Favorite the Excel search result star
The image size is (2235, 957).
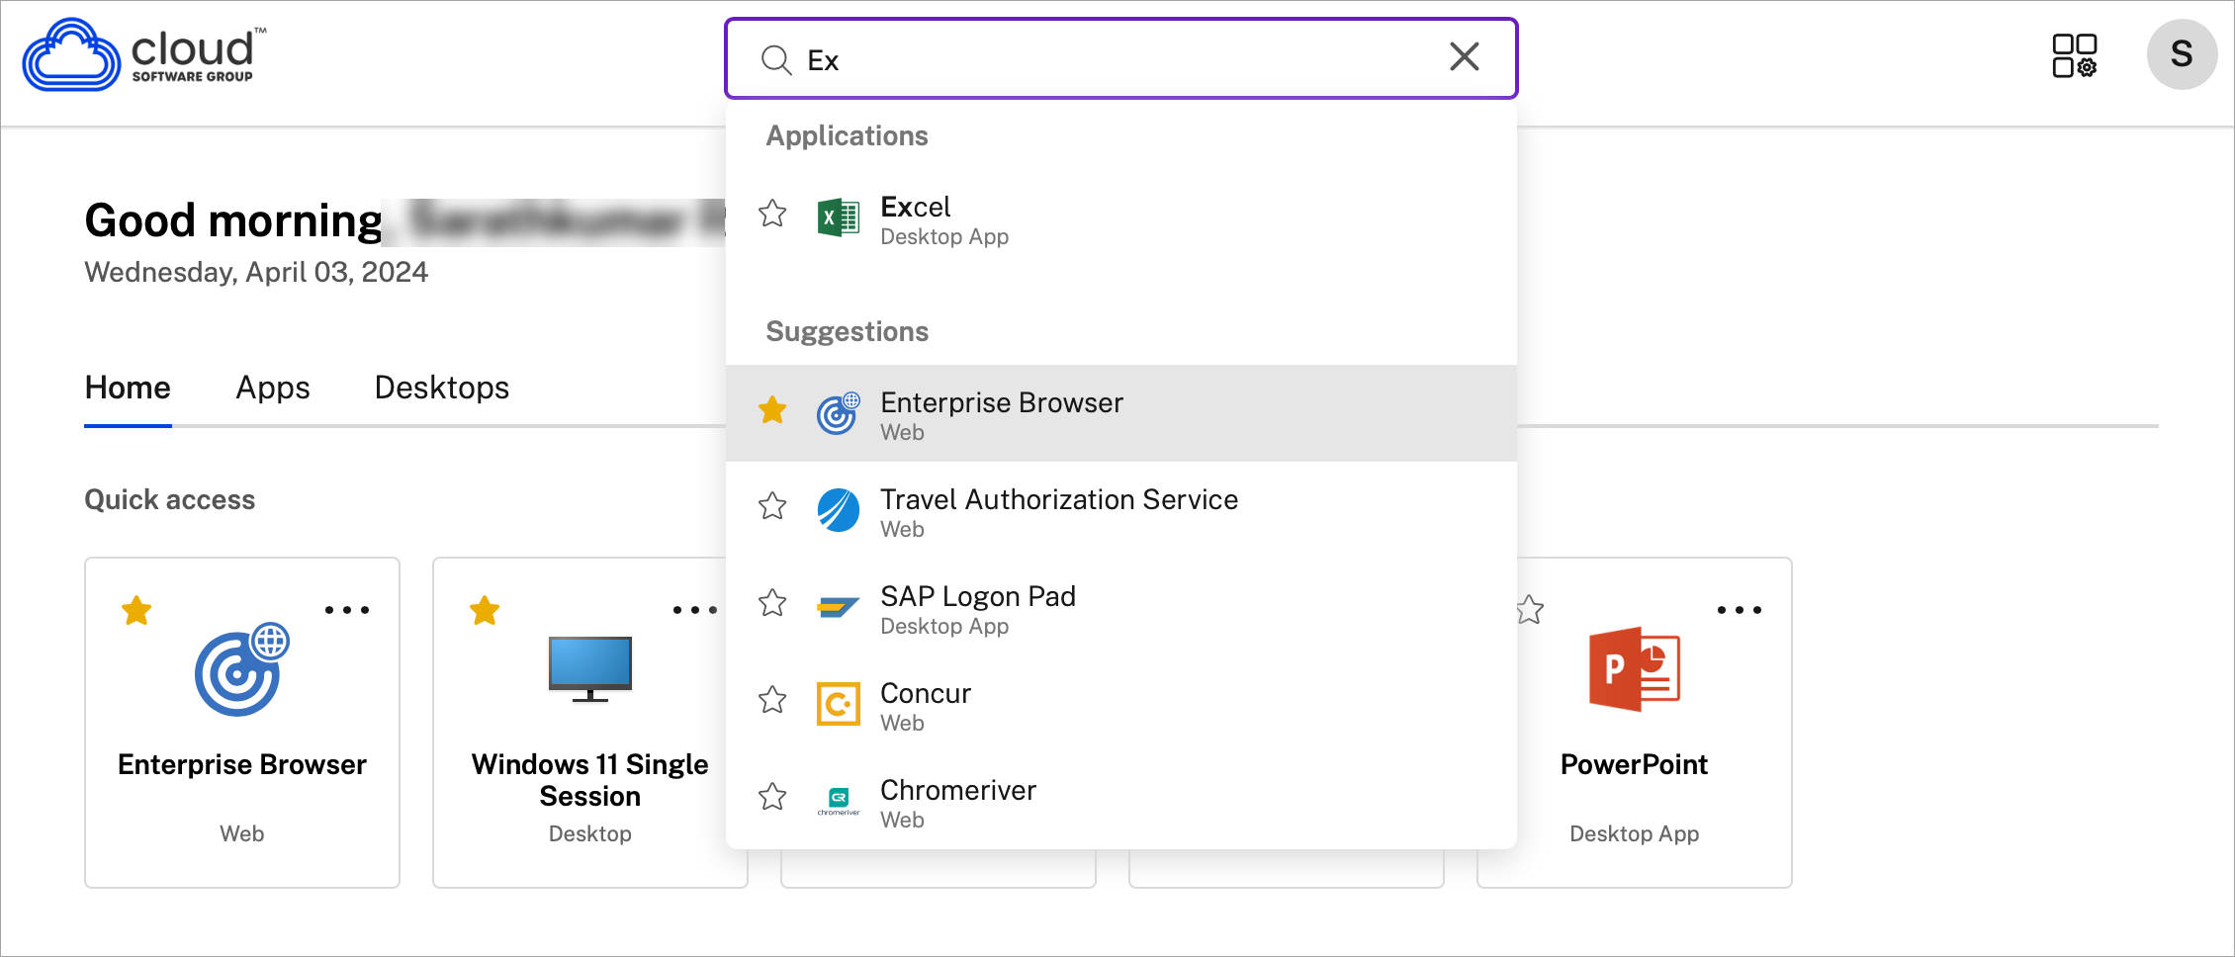tap(772, 214)
